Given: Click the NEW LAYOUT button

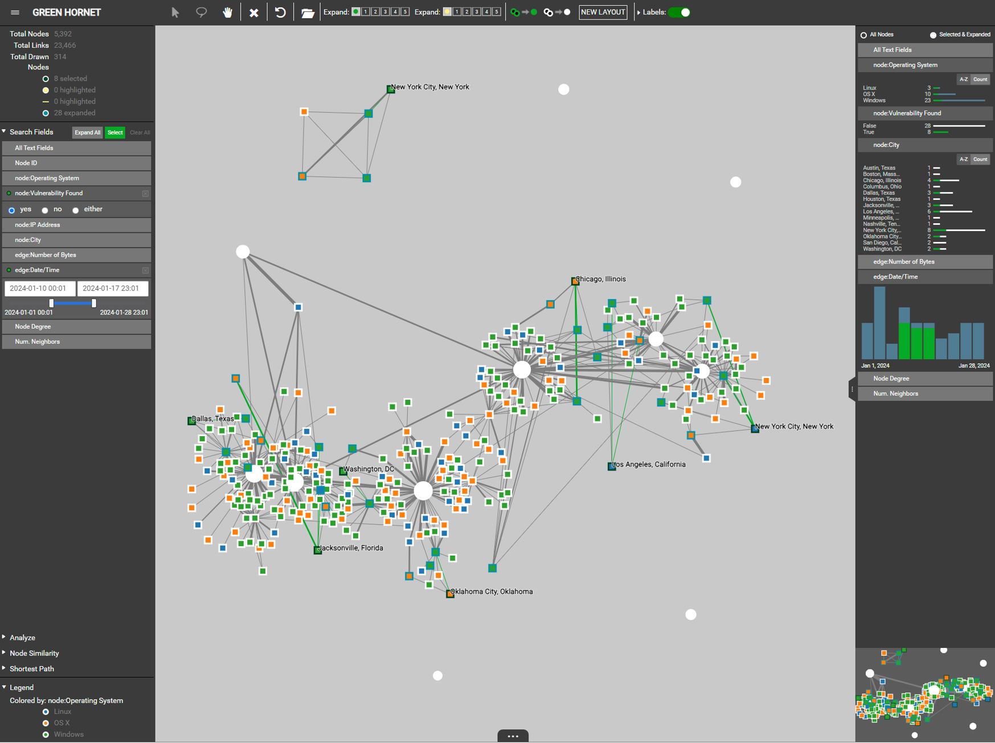Looking at the screenshot, I should tap(603, 13).
